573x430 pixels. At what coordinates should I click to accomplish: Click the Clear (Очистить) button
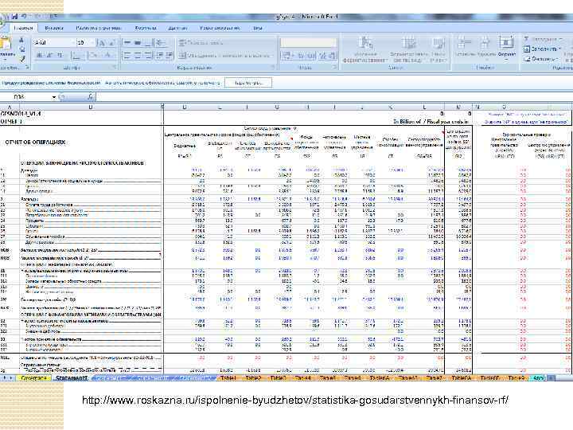tap(541, 58)
